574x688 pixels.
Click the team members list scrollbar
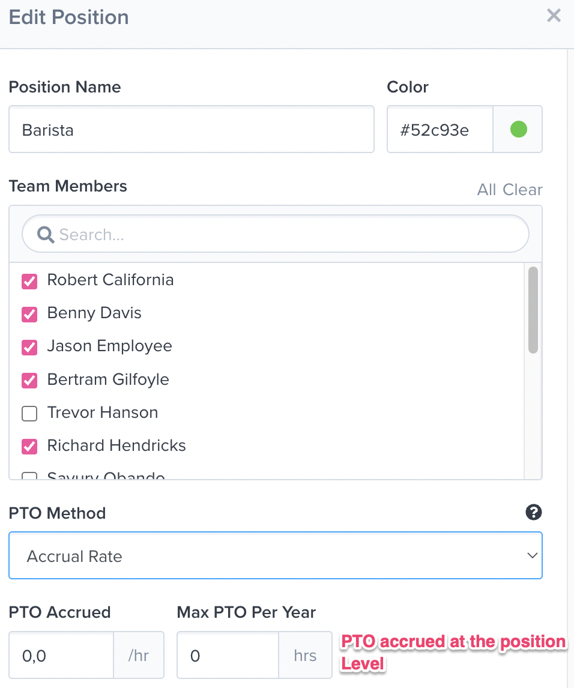point(533,310)
